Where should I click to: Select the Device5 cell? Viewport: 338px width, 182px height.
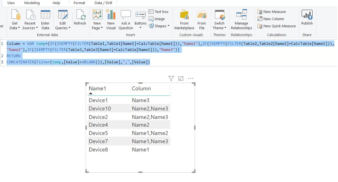98,133
